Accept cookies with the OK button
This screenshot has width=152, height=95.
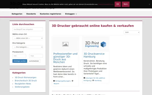click(x=118, y=4)
